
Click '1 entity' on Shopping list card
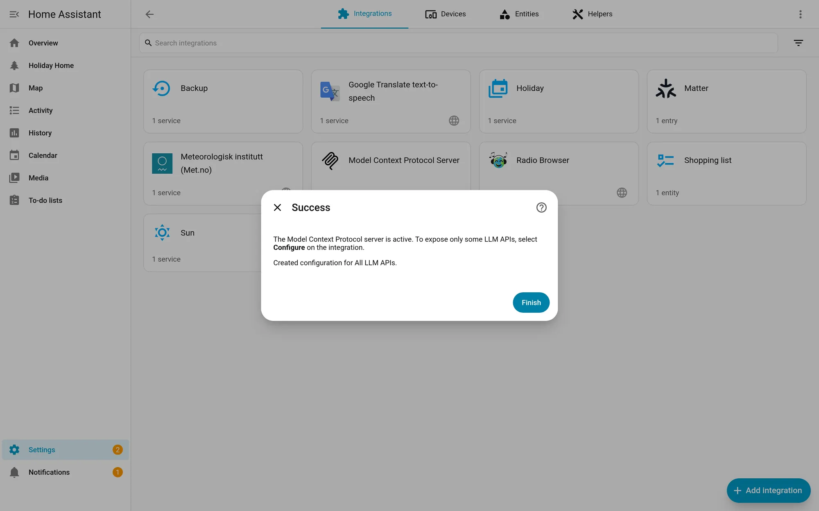click(x=667, y=193)
